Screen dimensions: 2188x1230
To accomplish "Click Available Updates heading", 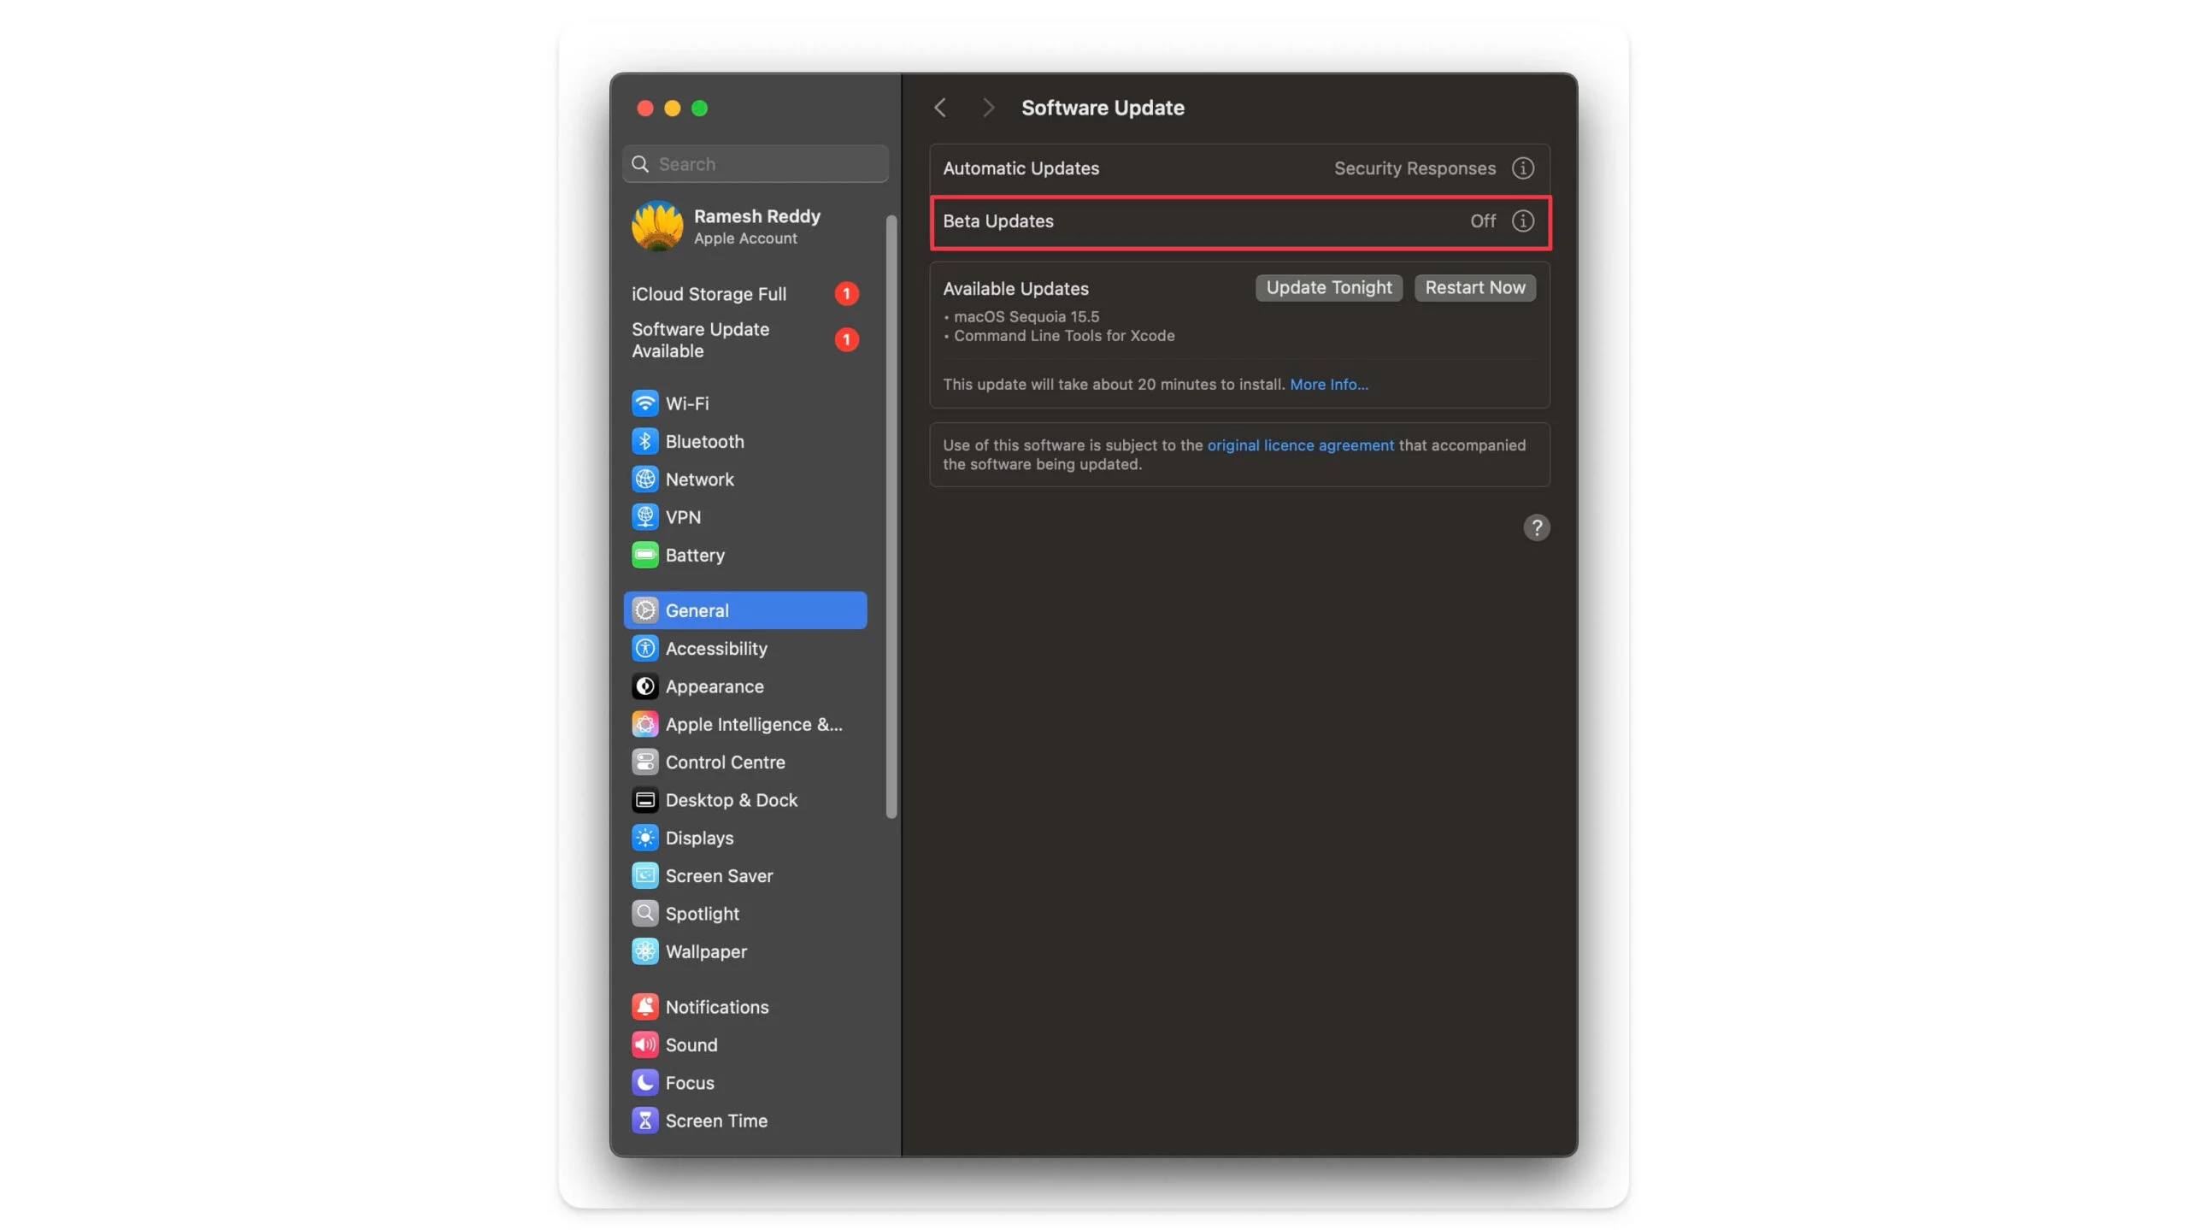I will pos(1015,289).
